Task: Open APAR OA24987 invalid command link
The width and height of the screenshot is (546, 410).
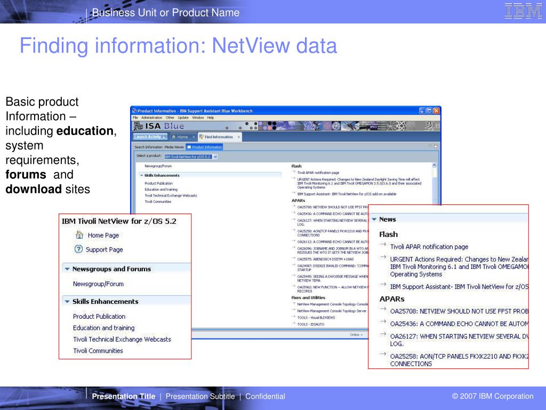Action: (333, 267)
